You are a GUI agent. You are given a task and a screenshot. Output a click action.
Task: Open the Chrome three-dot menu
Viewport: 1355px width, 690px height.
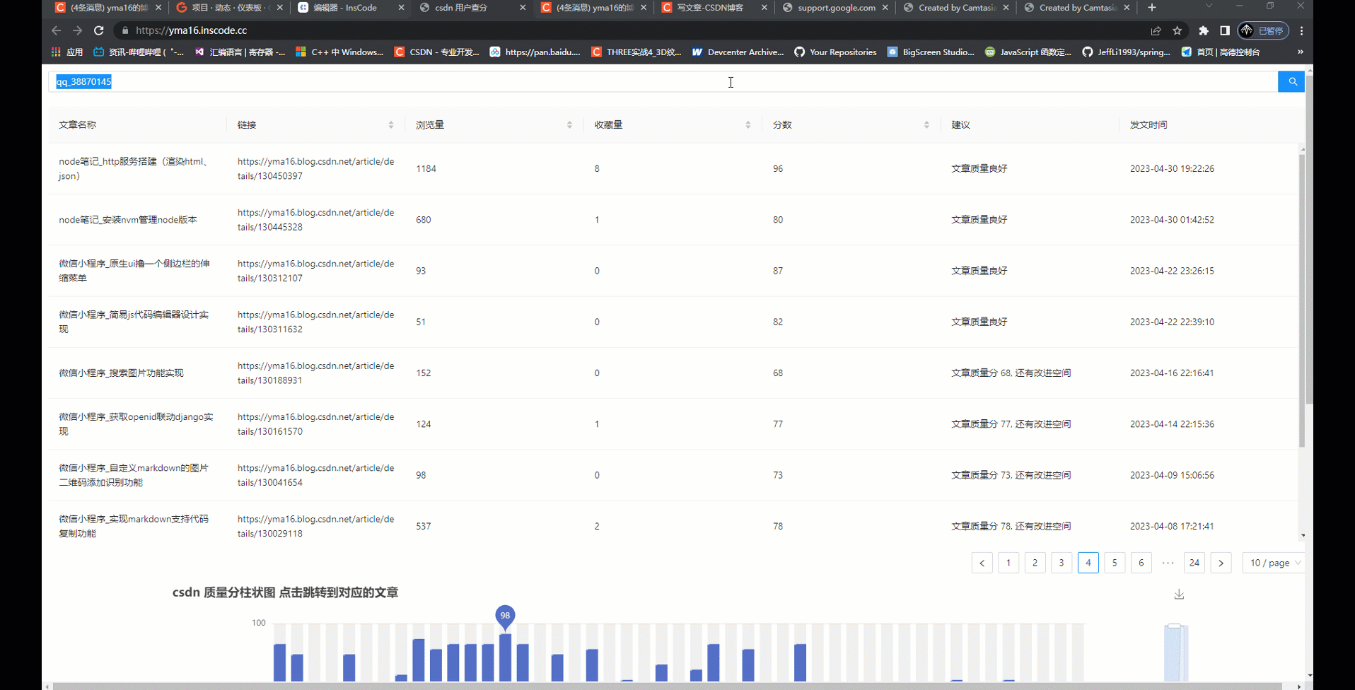pos(1302,30)
